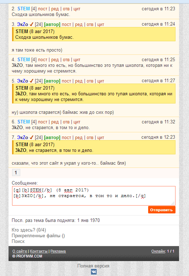Open Прикрепленные файлы () link
The height and width of the screenshot is (276, 189).
[x=38, y=236]
